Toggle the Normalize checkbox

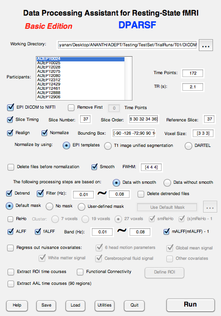click(44, 133)
